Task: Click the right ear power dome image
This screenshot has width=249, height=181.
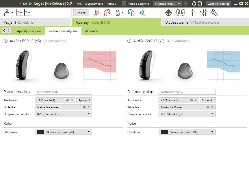Action: (x=62, y=71)
